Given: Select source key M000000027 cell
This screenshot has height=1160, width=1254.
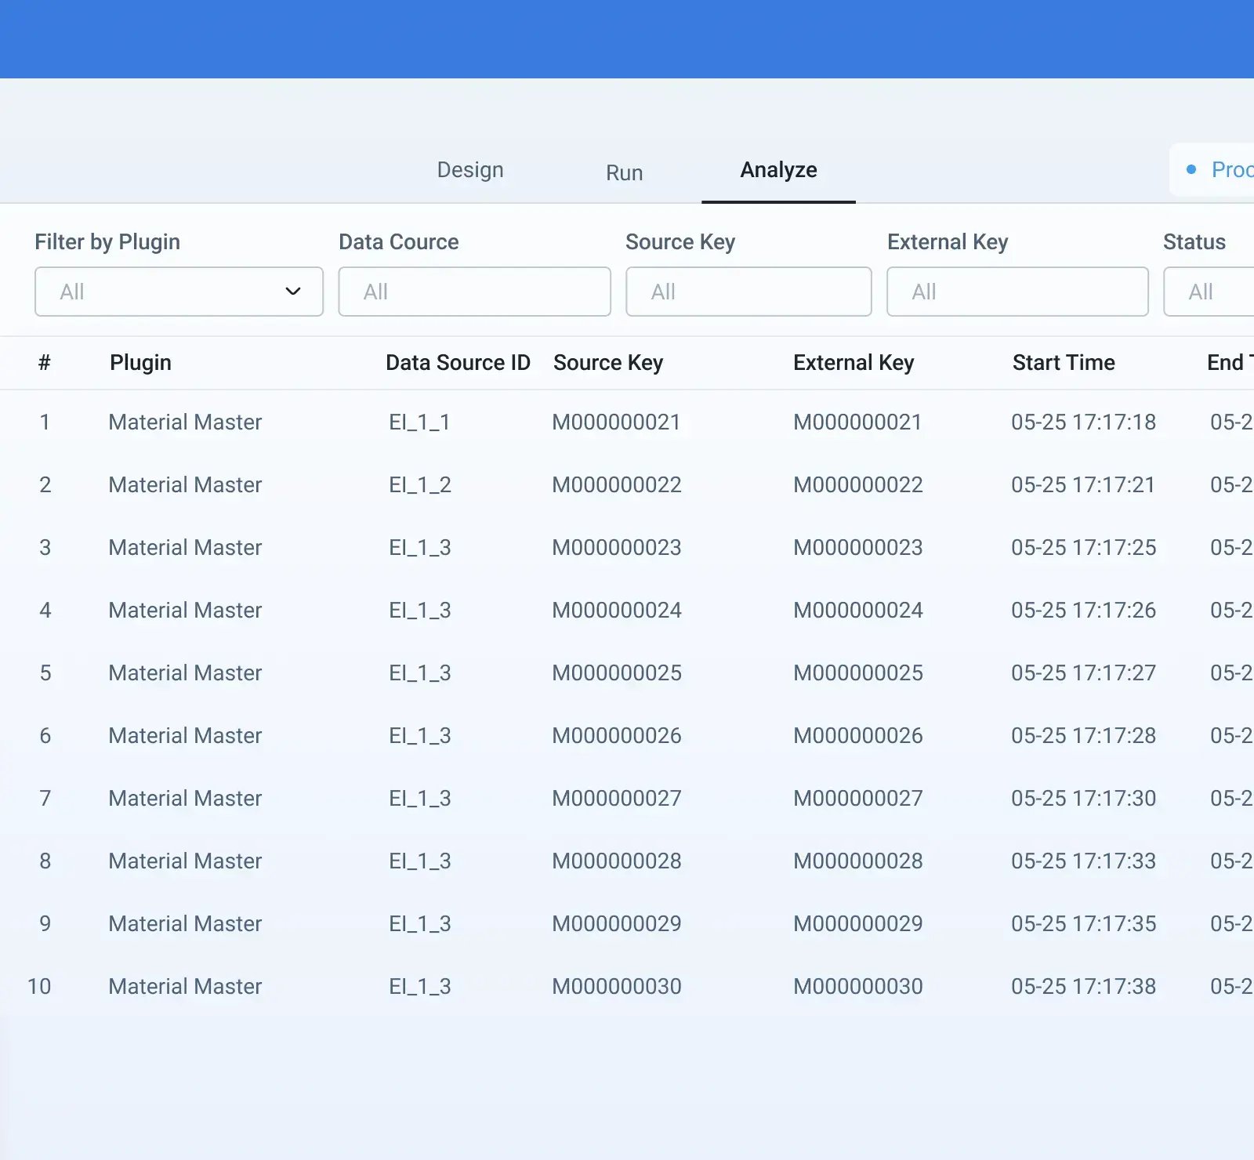Looking at the screenshot, I should point(617,798).
